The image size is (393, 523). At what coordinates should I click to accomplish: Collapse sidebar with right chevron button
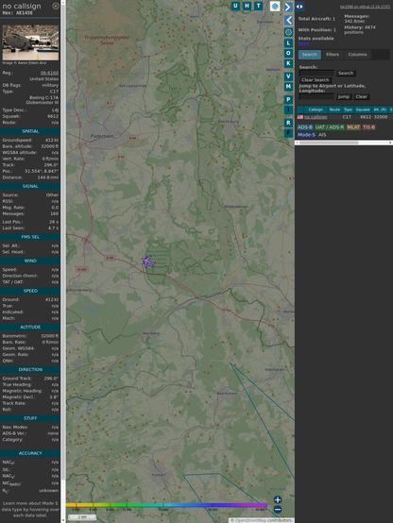288,7
